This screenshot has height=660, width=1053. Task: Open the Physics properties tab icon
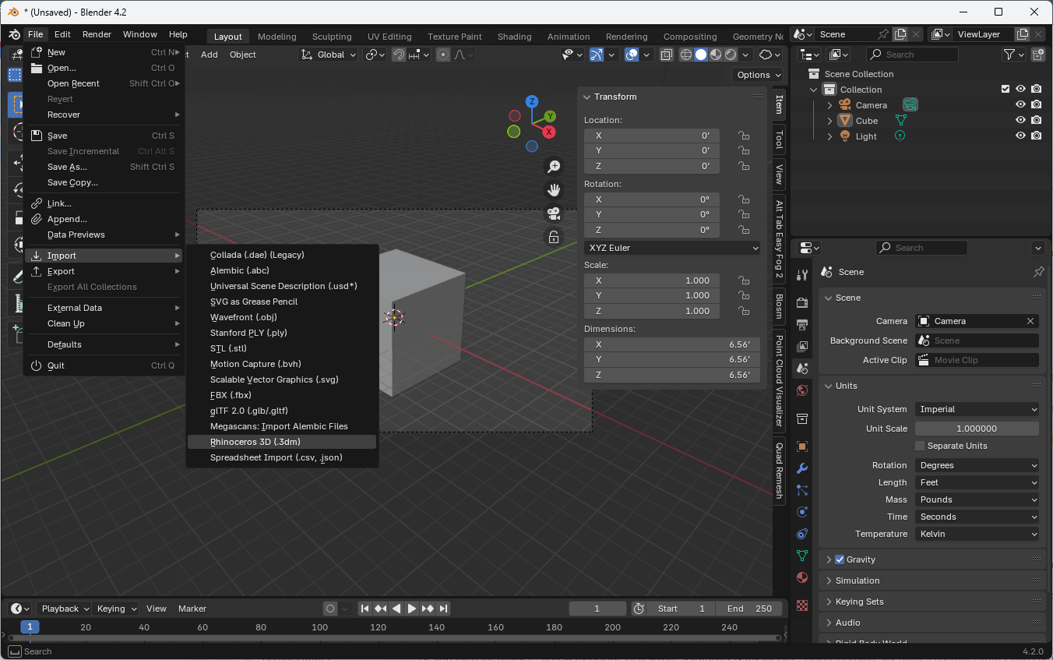pyautogui.click(x=802, y=512)
